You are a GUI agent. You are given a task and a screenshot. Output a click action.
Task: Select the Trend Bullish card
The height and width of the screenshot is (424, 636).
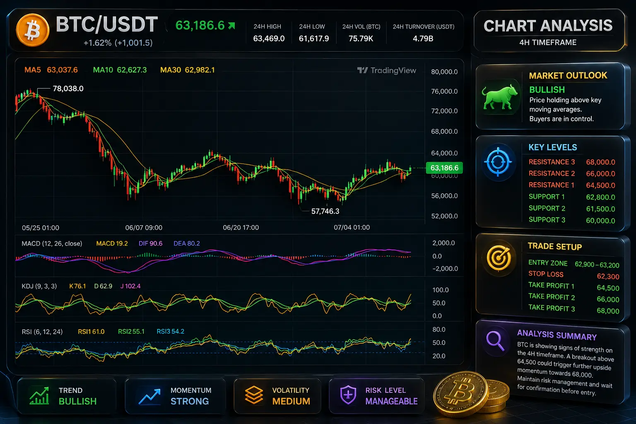(67, 396)
